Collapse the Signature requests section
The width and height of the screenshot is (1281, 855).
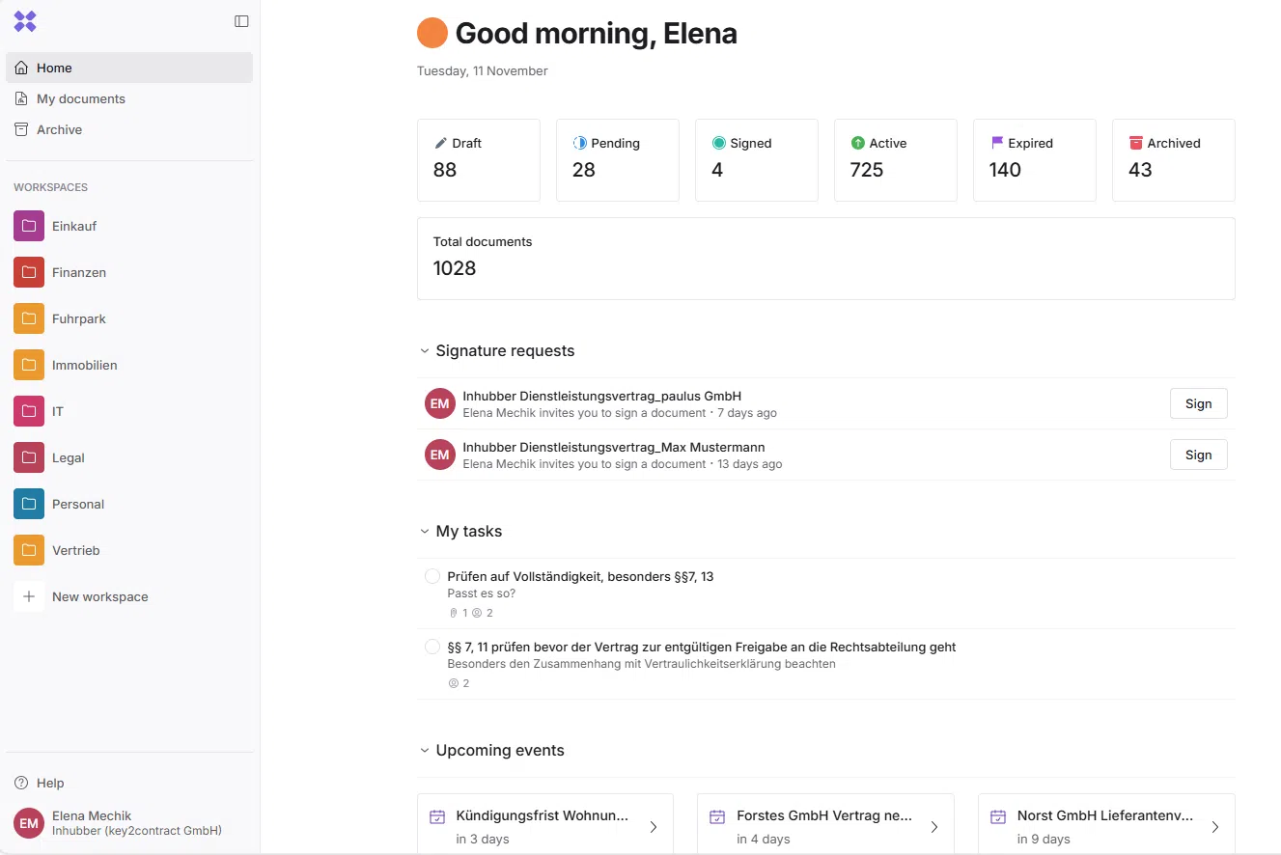(x=425, y=351)
